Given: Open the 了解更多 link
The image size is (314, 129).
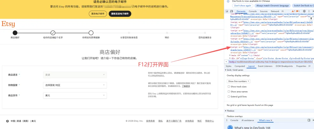Looking at the screenshot, I should click(x=186, y=86).
